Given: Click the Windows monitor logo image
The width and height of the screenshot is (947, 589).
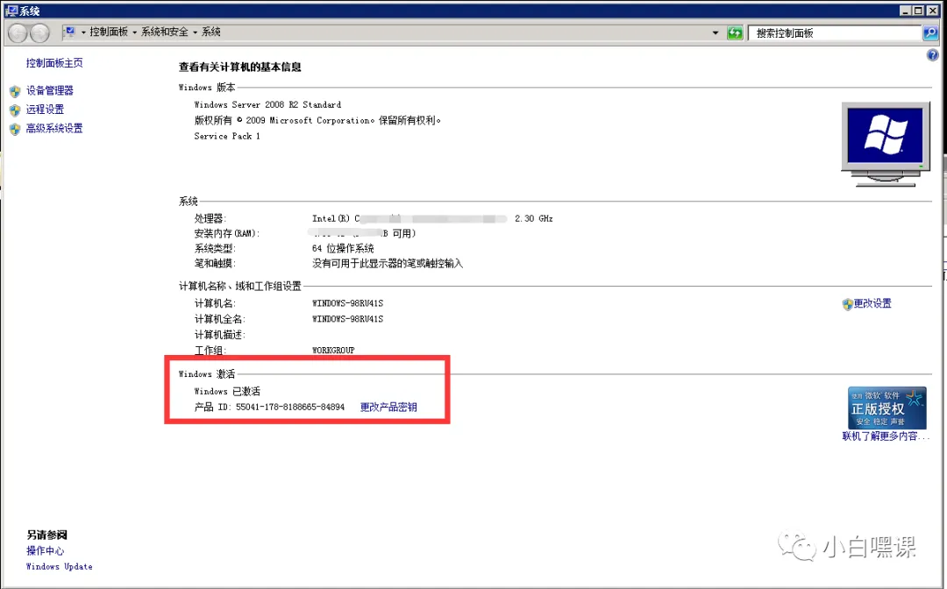Looking at the screenshot, I should (886, 140).
